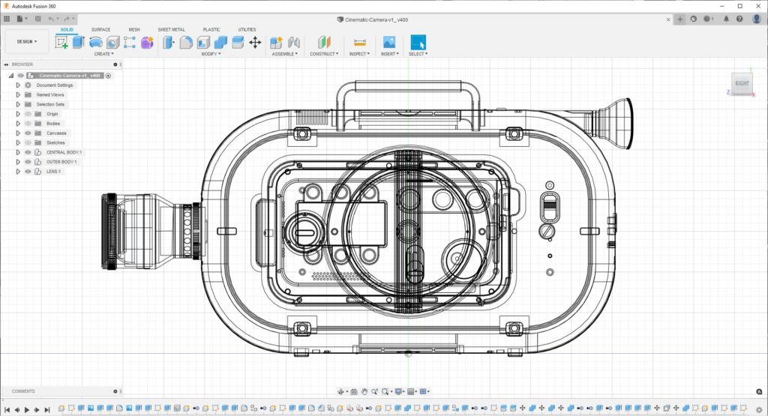Select the Move/Copy arrows tool

[255, 42]
